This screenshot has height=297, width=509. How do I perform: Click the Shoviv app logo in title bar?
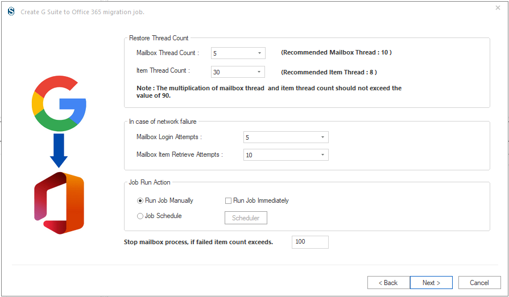(x=11, y=12)
